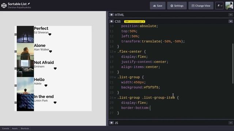The image size is (234, 131).
Task: Click the justify-content:center line
Action: tap(145, 62)
